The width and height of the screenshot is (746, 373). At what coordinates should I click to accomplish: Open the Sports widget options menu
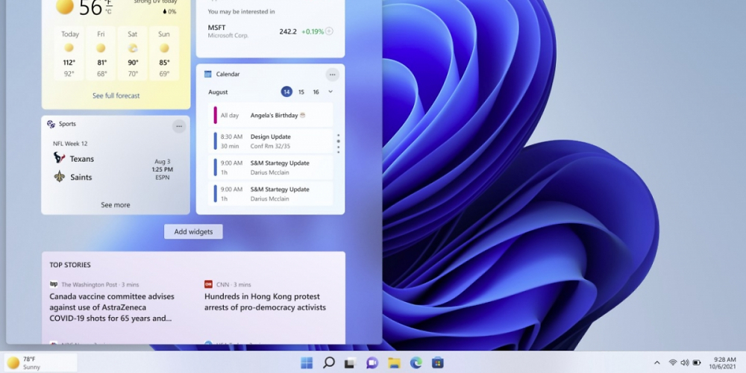(x=179, y=126)
